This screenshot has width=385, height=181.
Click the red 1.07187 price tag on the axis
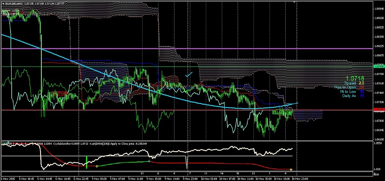pyautogui.click(x=378, y=109)
